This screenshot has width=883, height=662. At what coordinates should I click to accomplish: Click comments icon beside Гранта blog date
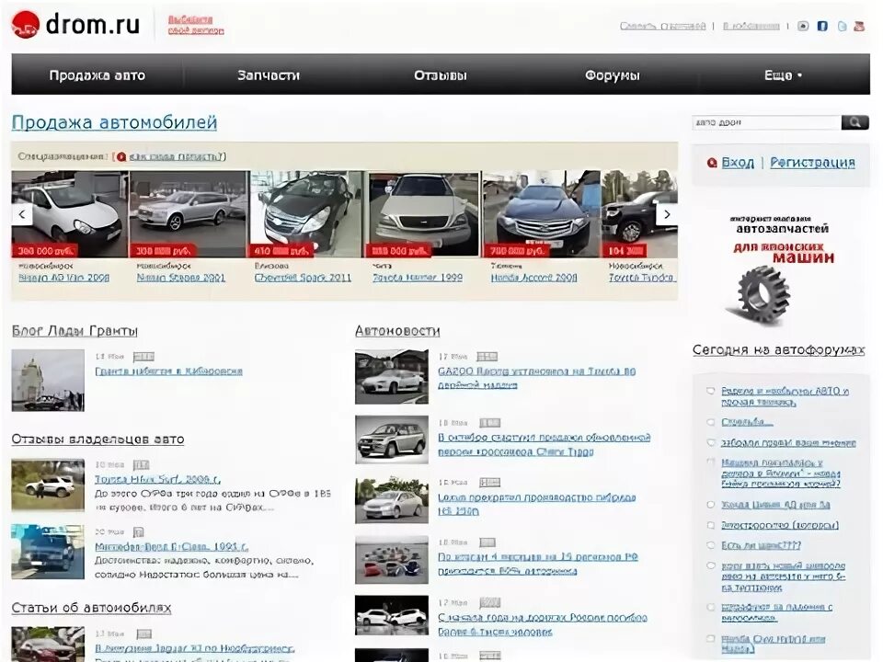click(x=143, y=357)
